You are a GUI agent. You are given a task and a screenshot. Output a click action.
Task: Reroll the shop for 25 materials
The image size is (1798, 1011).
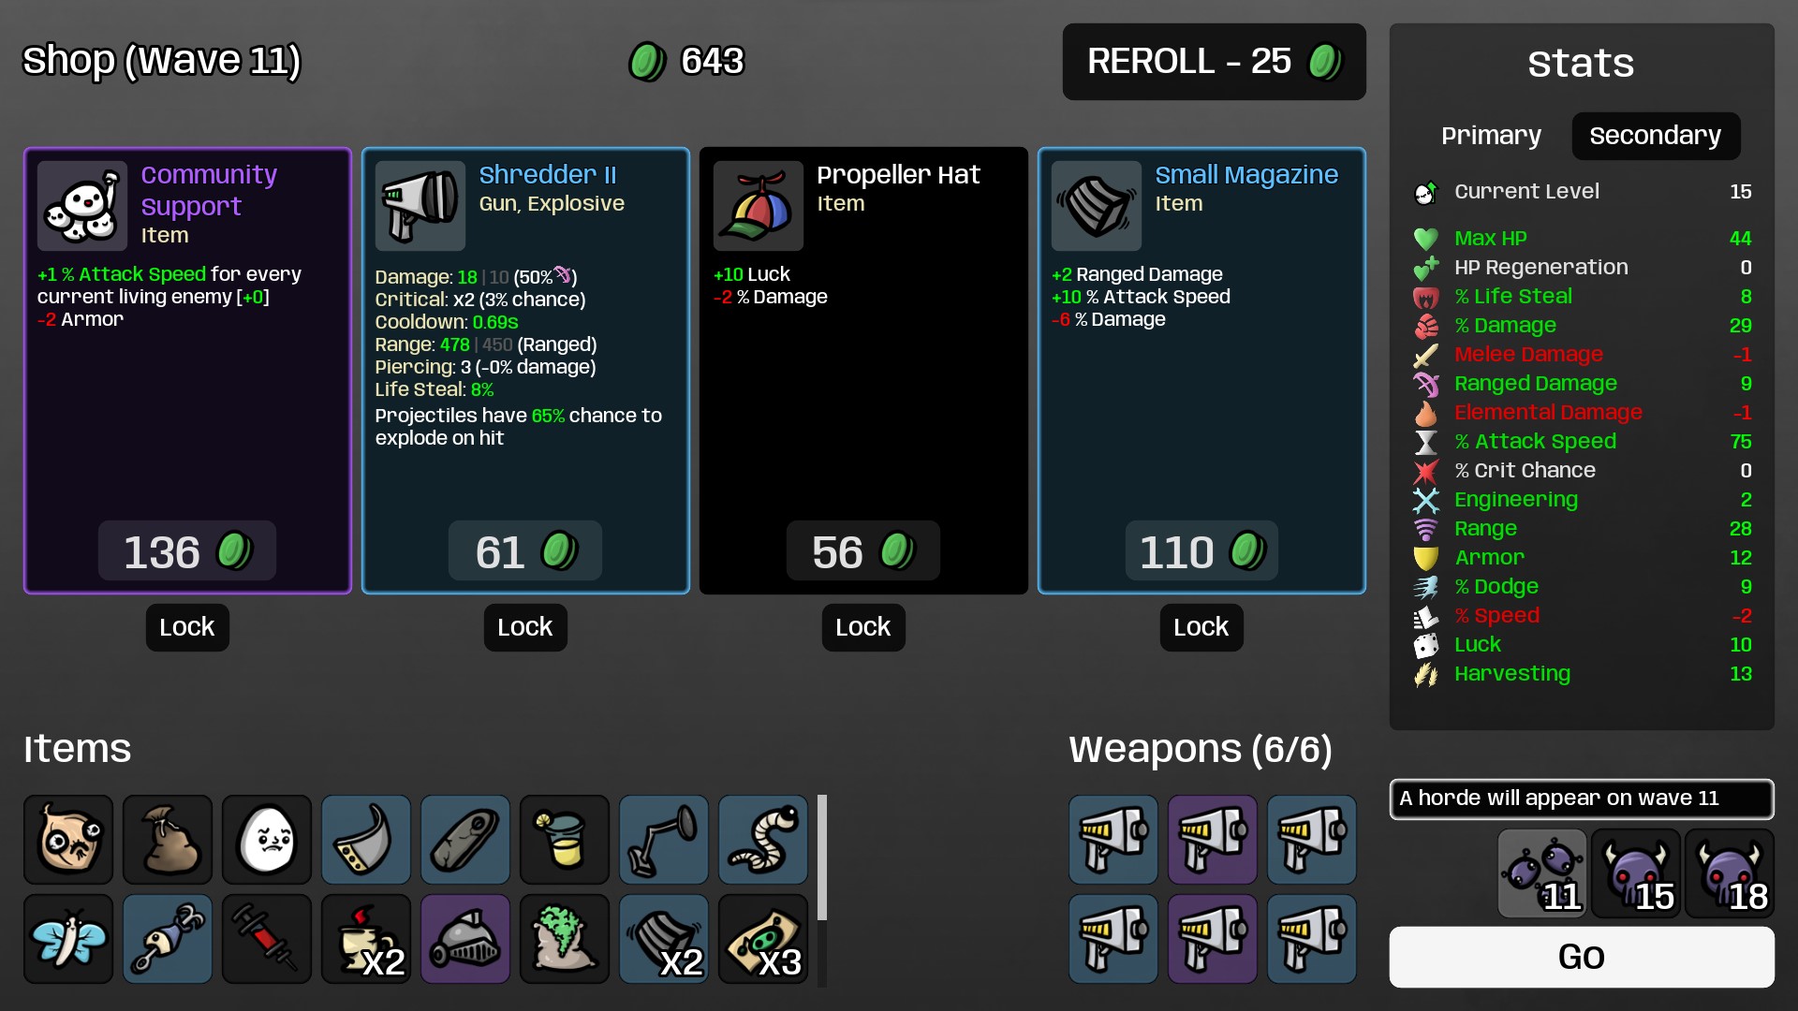coord(1214,62)
